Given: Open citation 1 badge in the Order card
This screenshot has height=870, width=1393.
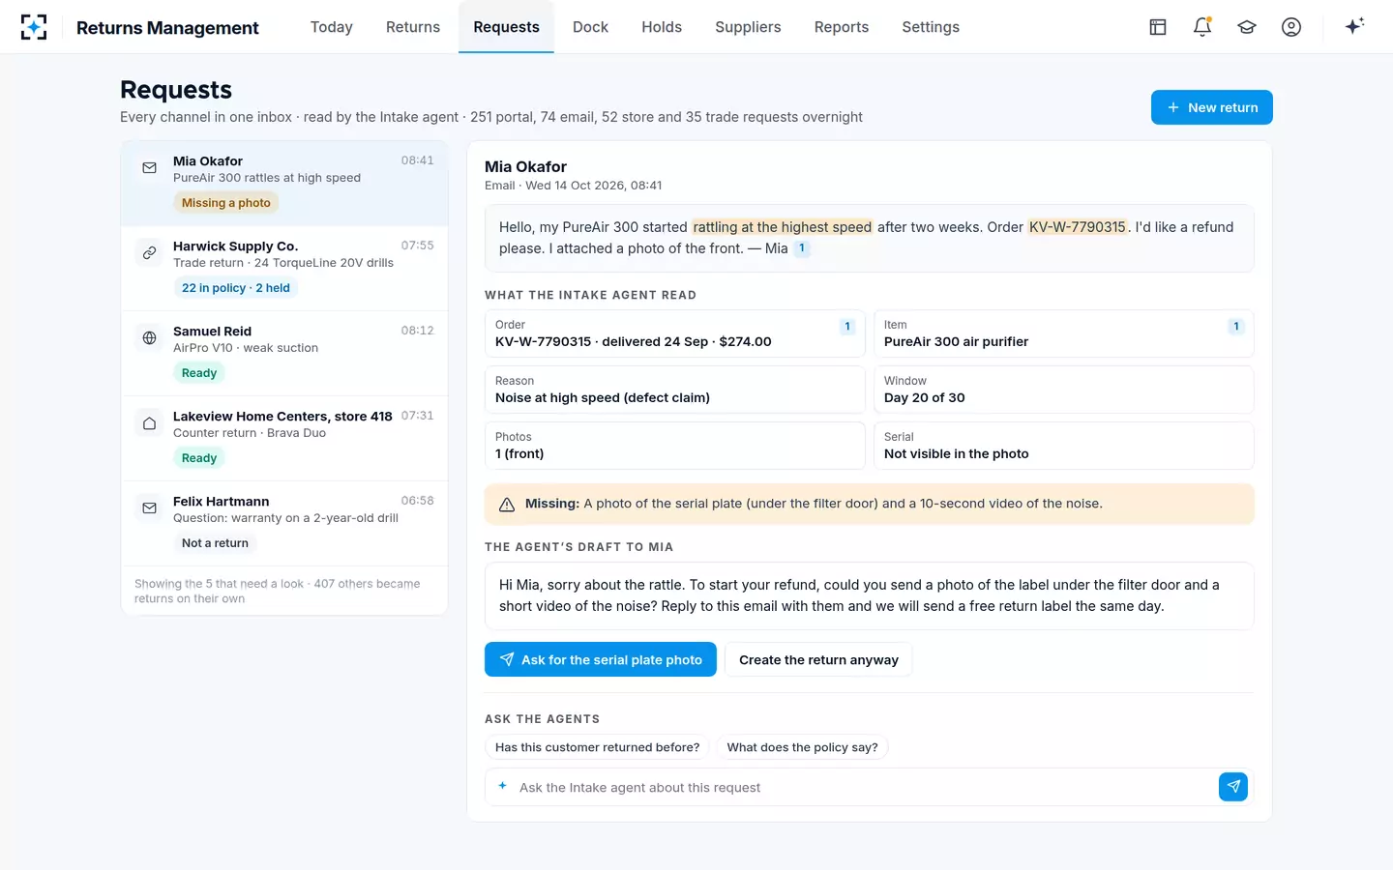Looking at the screenshot, I should pyautogui.click(x=847, y=327).
